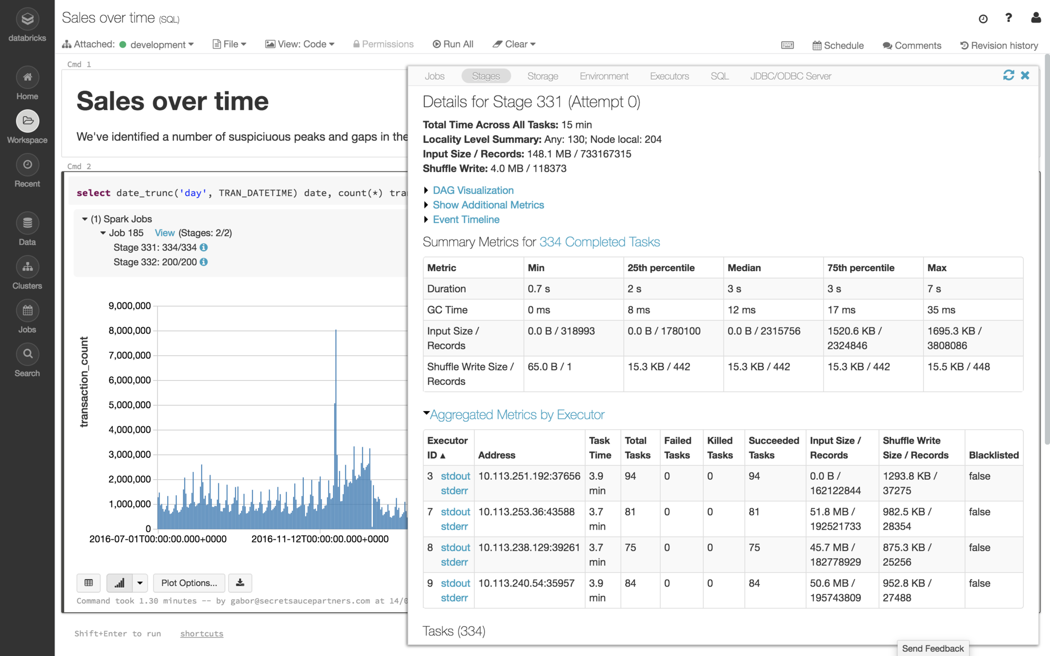Click the refresh icon in Spark UI panel
Image resolution: width=1050 pixels, height=656 pixels.
point(1008,75)
